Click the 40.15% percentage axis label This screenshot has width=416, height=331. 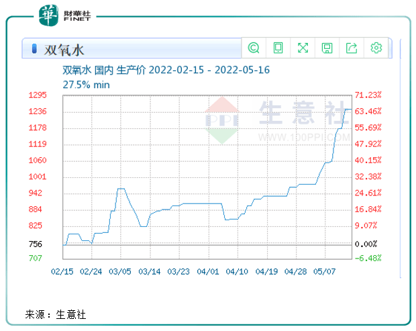tap(368, 160)
